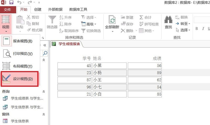Image resolution: width=210 pixels, height=125 pixels.
Task: Click the 小黑 name field in report
Action: (x=109, y=66)
